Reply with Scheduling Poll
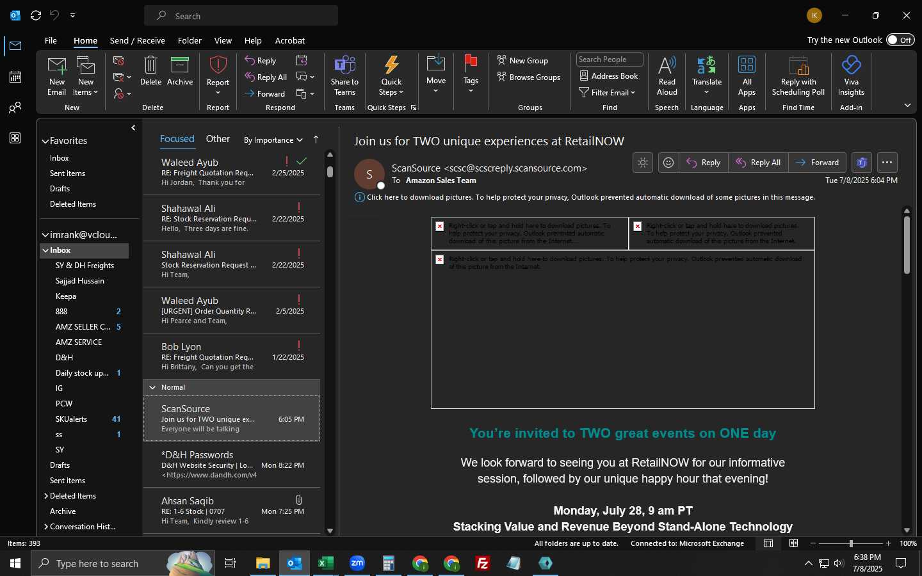The width and height of the screenshot is (922, 576). (798, 76)
